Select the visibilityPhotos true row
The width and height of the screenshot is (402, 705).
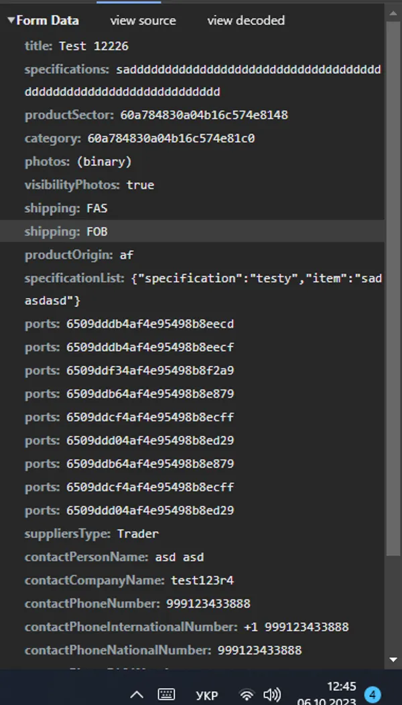(192, 185)
